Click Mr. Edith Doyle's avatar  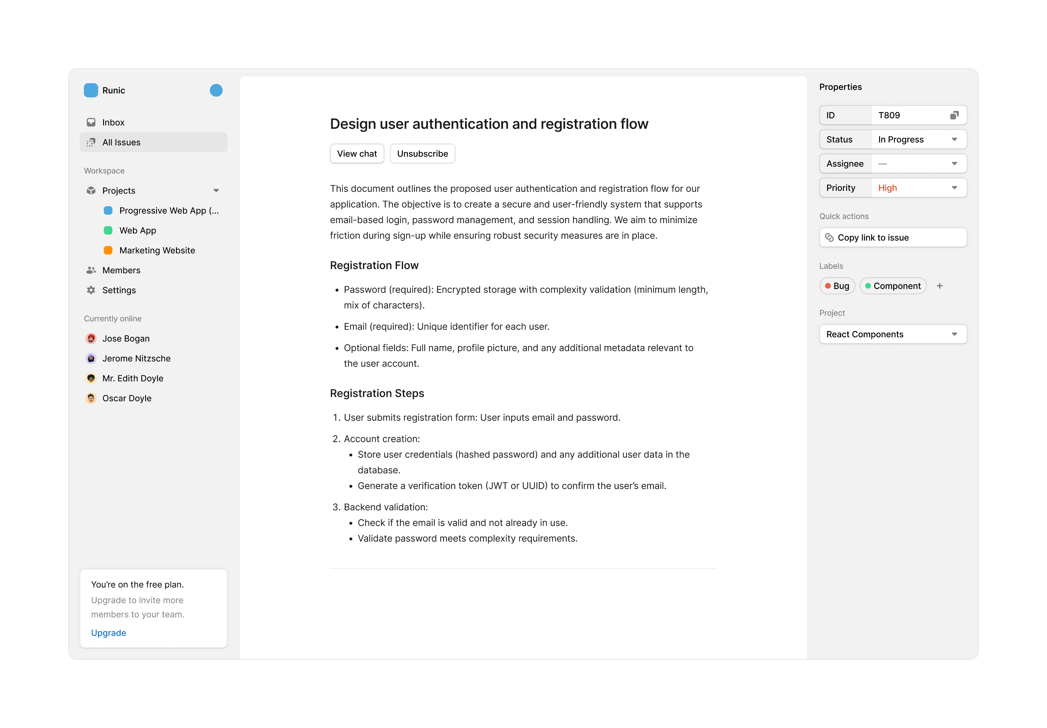91,378
